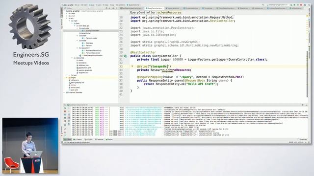Open Run panel settings gear
314x176 pixels.
click(303, 105)
